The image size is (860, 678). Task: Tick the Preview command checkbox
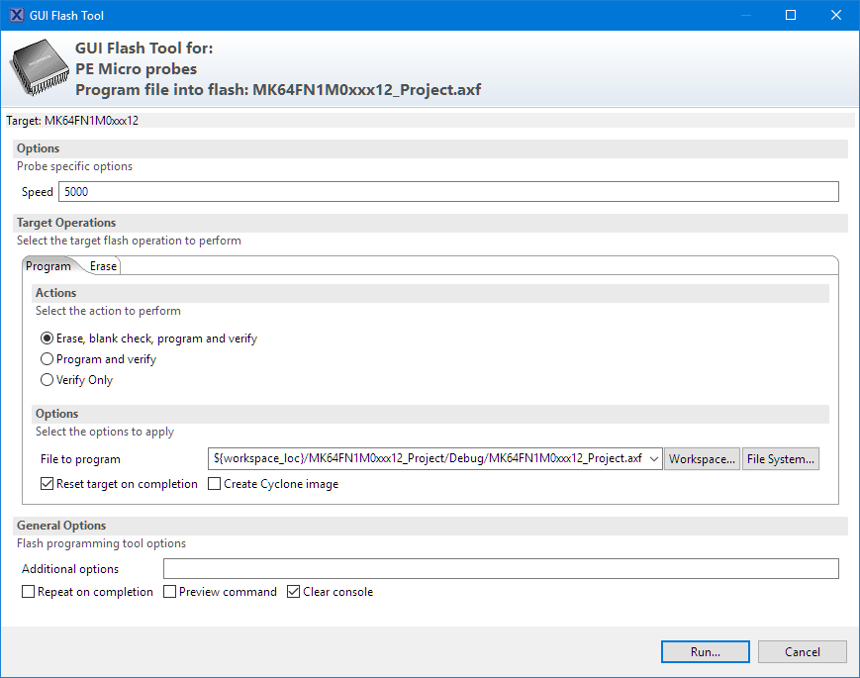(170, 592)
